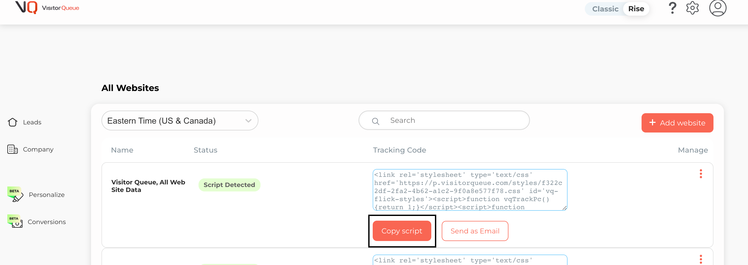The width and height of the screenshot is (748, 265).
Task: Open settings via the gear icon
Action: pyautogui.click(x=692, y=8)
